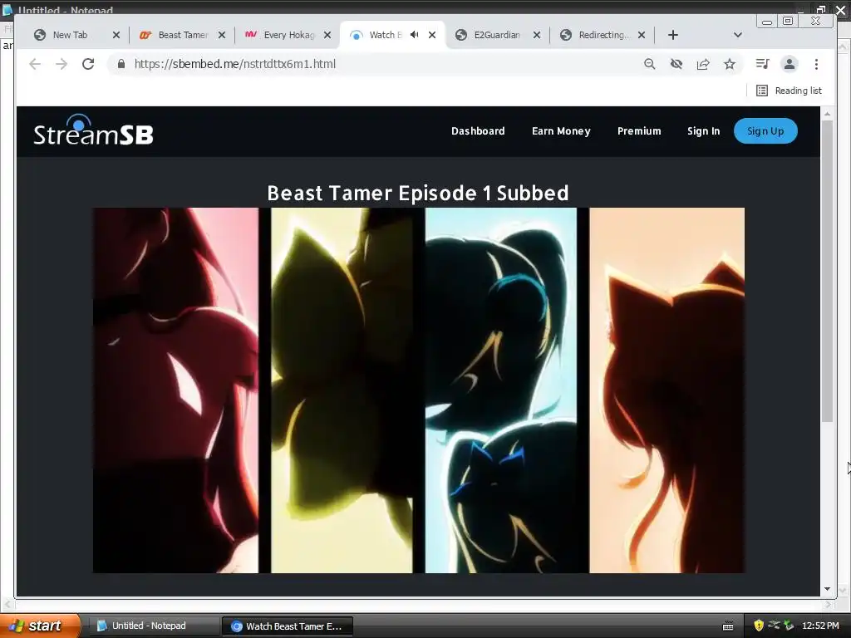Close the active Watch tab
851x638 pixels.
[x=432, y=35]
